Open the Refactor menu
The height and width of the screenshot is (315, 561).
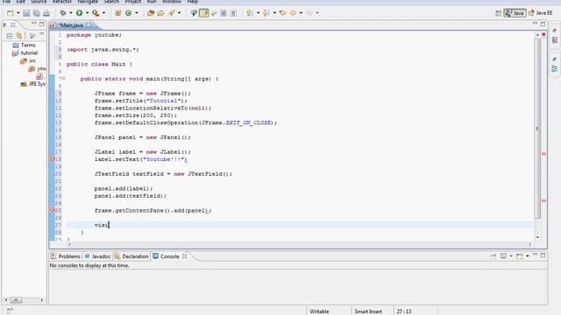[62, 2]
